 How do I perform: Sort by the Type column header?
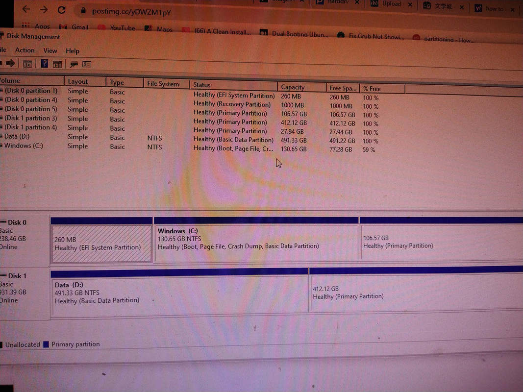(x=125, y=82)
